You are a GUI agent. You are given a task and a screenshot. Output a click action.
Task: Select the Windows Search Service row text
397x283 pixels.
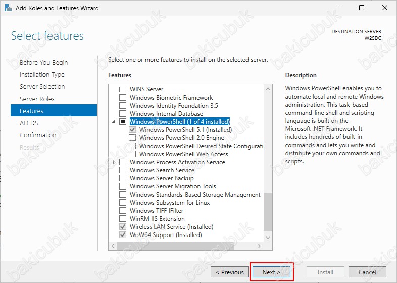click(x=162, y=170)
